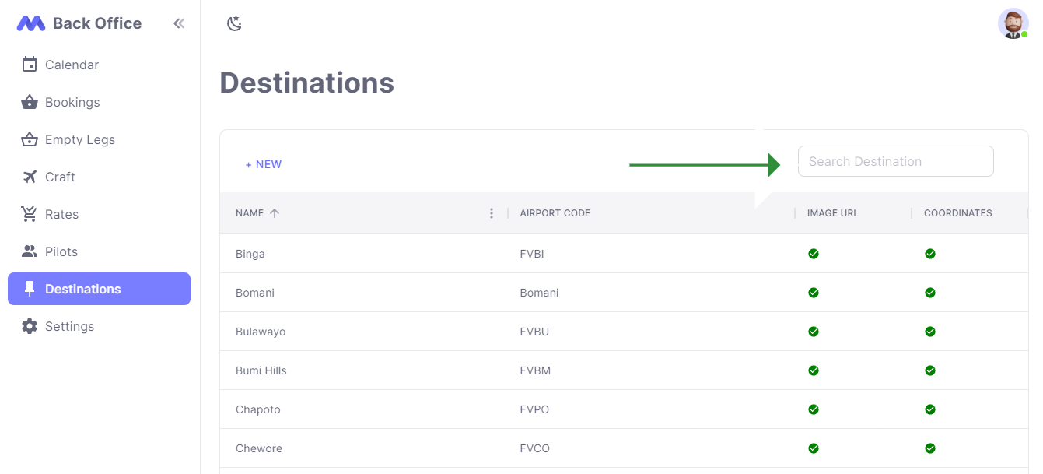Click the Search Destination field

pyautogui.click(x=895, y=160)
